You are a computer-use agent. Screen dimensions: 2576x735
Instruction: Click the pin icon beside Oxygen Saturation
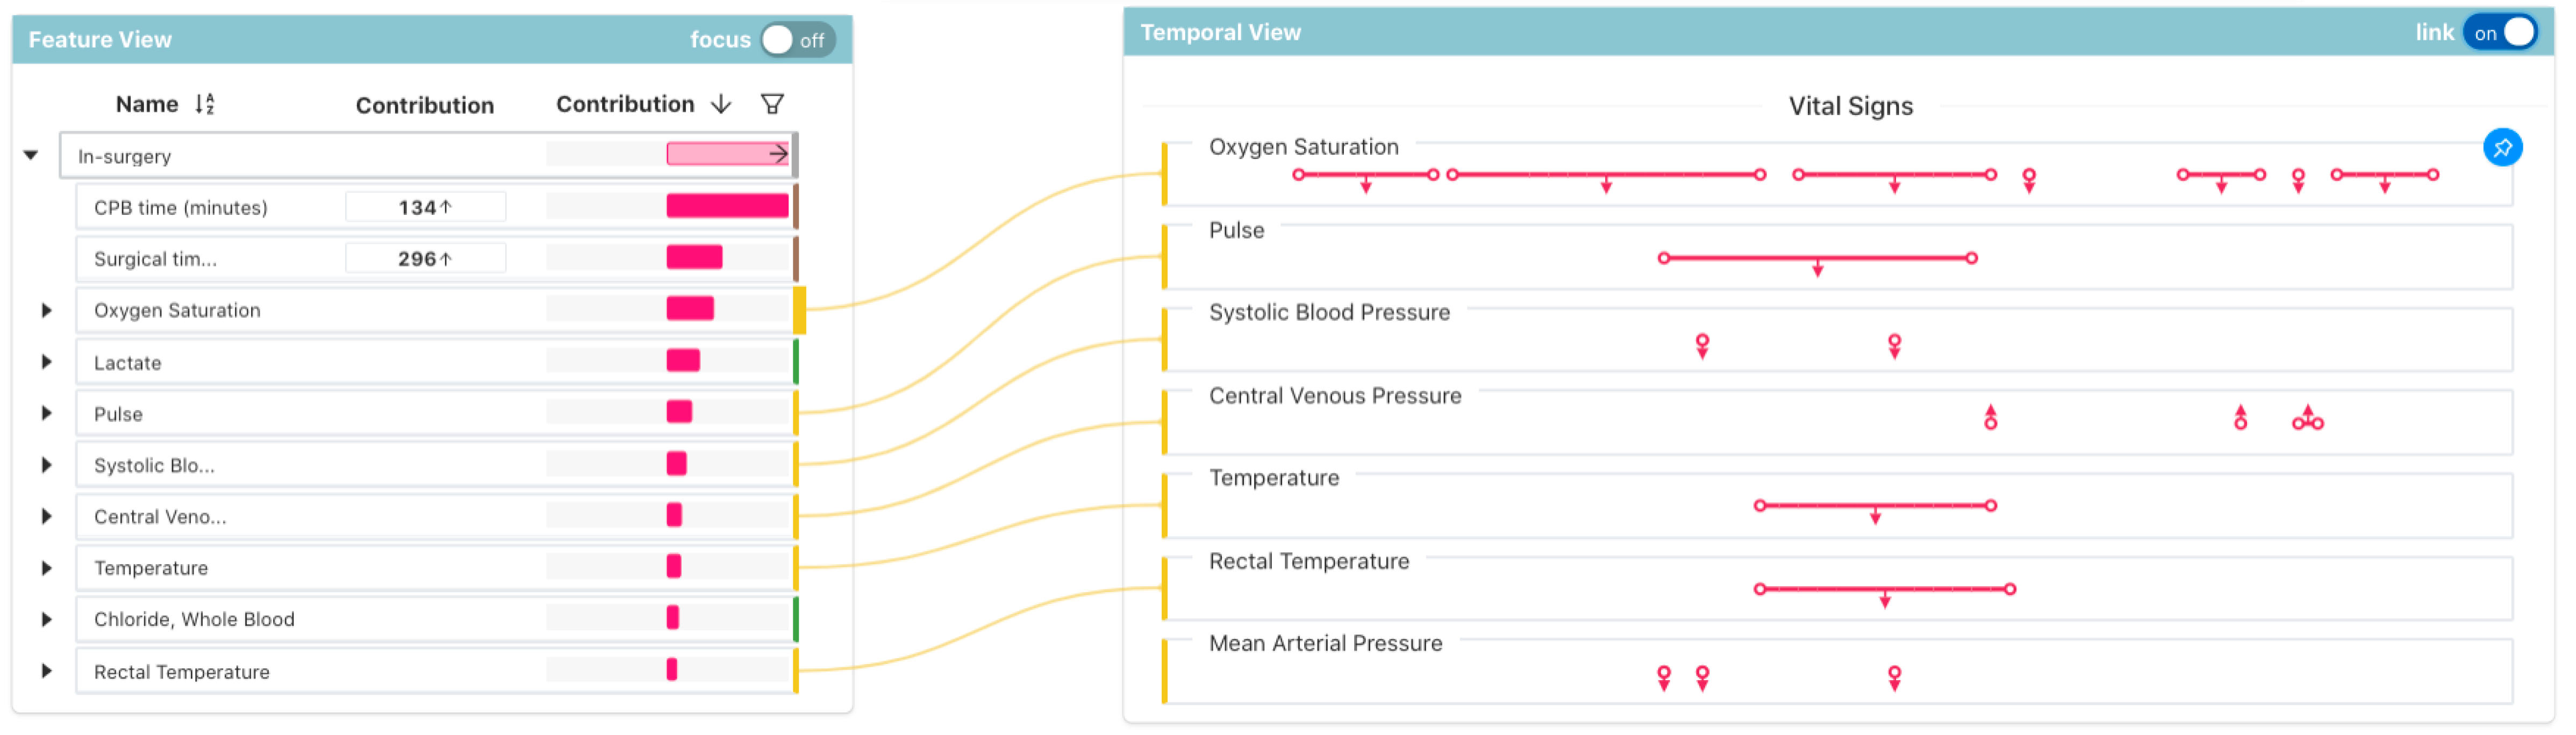click(2502, 148)
